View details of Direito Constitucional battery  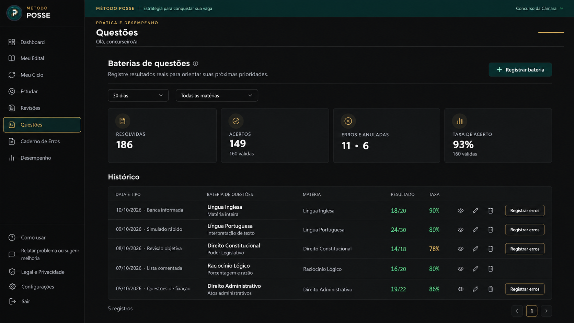point(460,249)
